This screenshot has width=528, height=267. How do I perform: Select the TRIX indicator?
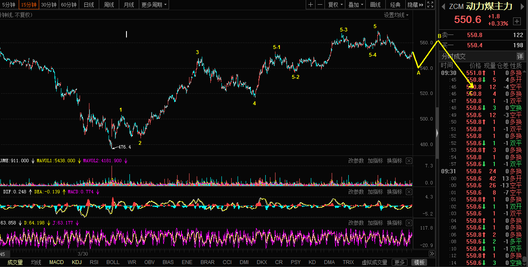tap(349, 262)
